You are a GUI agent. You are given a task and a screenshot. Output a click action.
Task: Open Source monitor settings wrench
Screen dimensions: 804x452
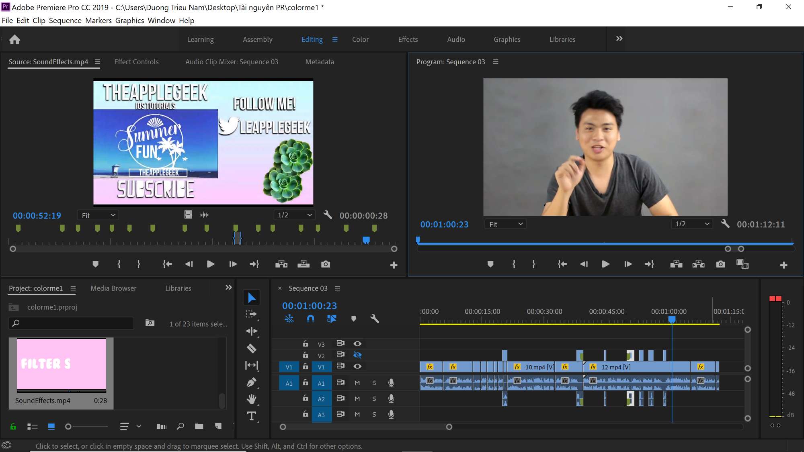coord(328,215)
